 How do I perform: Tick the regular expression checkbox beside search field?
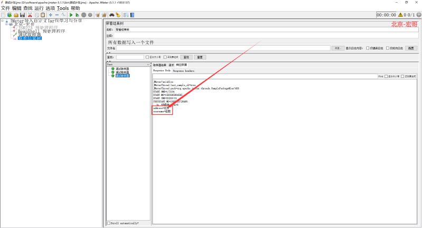coord(165,57)
